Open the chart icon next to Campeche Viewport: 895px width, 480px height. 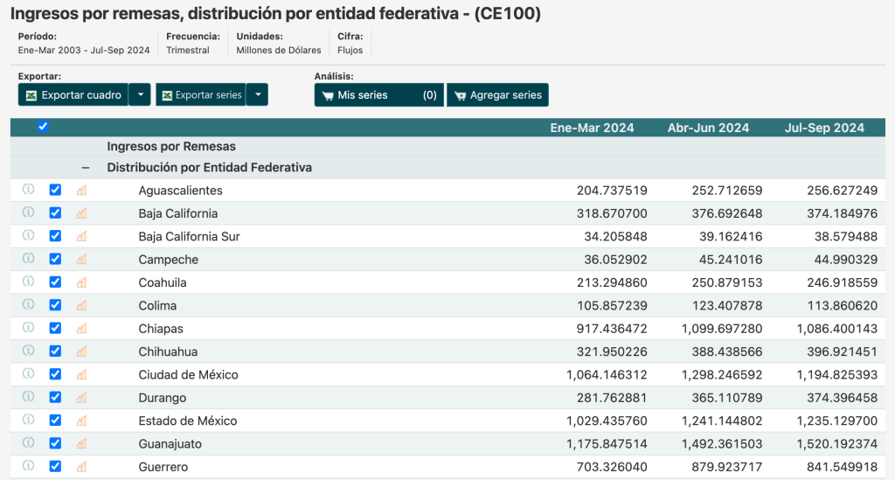pyautogui.click(x=81, y=259)
